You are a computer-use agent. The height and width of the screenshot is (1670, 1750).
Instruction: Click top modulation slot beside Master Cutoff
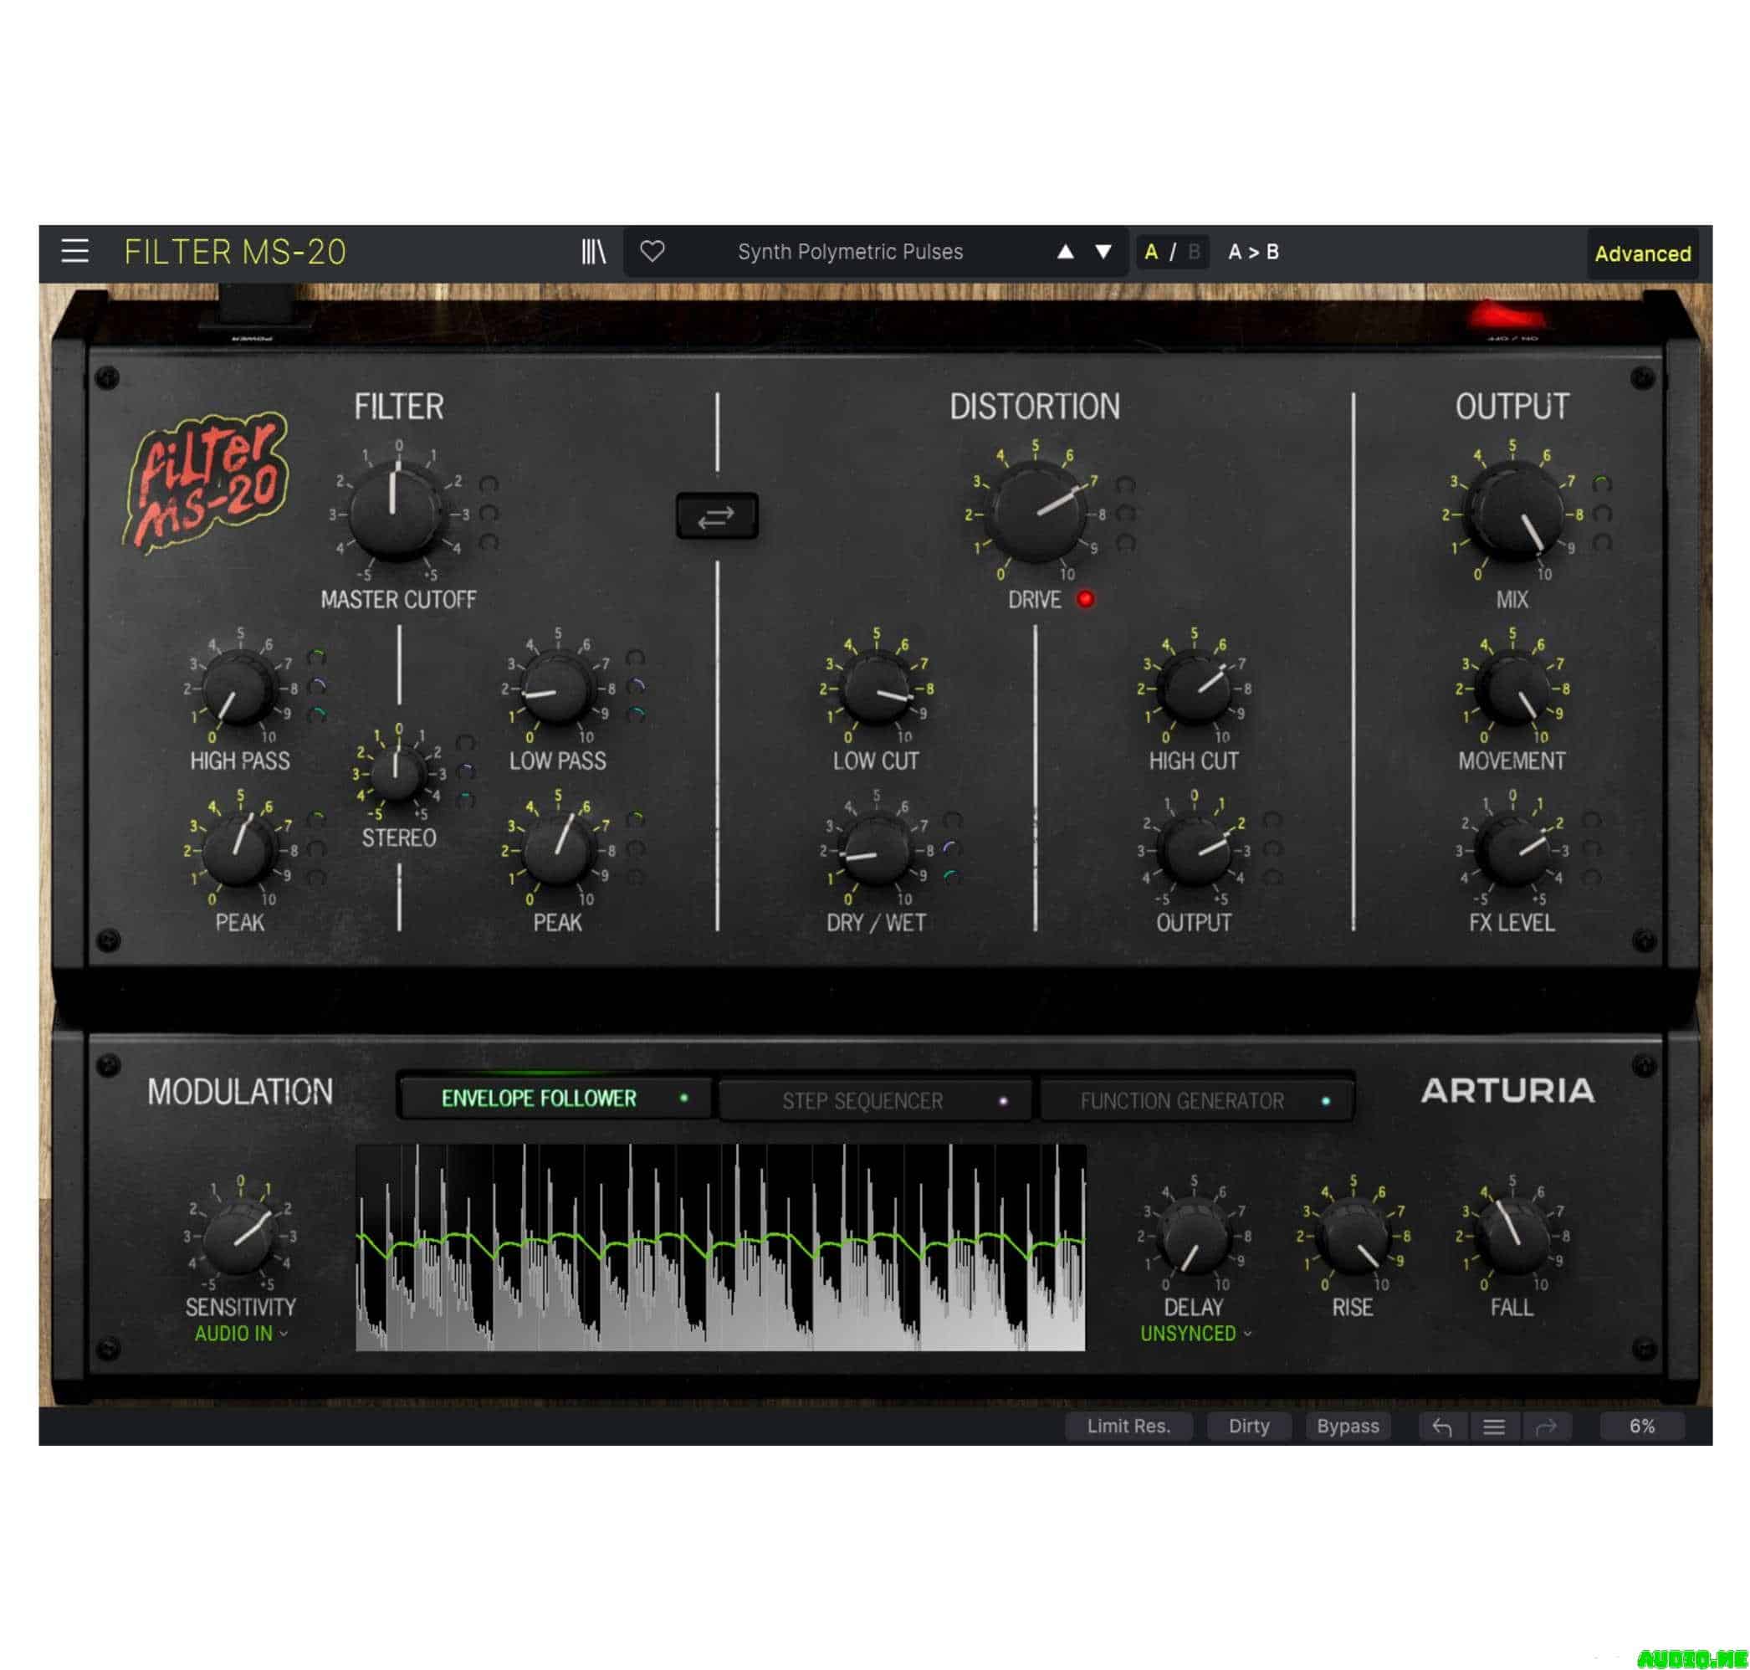coord(489,484)
